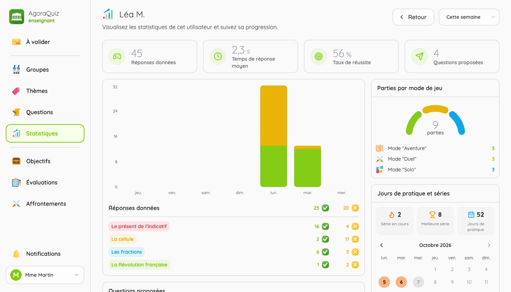The width and height of the screenshot is (511, 292).
Task: Click the Le présent de l'indicatif theme tag
Action: (x=139, y=226)
